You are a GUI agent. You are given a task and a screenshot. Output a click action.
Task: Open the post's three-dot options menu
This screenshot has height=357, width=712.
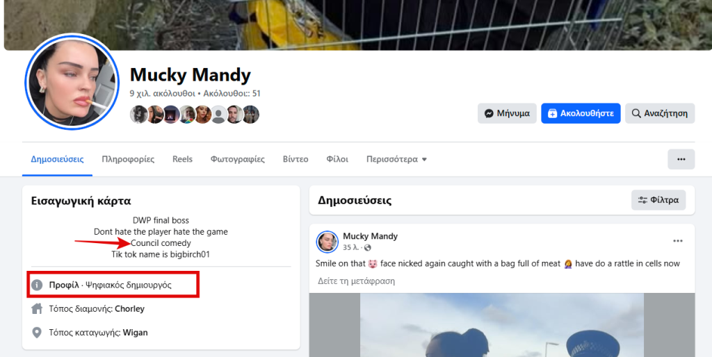[678, 241]
